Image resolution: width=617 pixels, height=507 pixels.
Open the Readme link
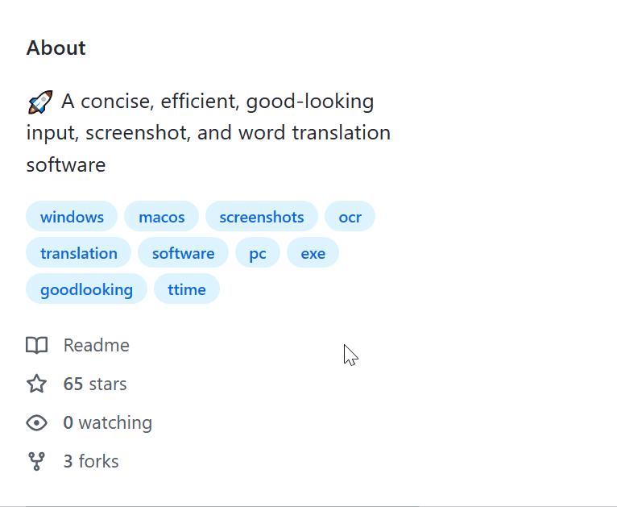(x=96, y=346)
